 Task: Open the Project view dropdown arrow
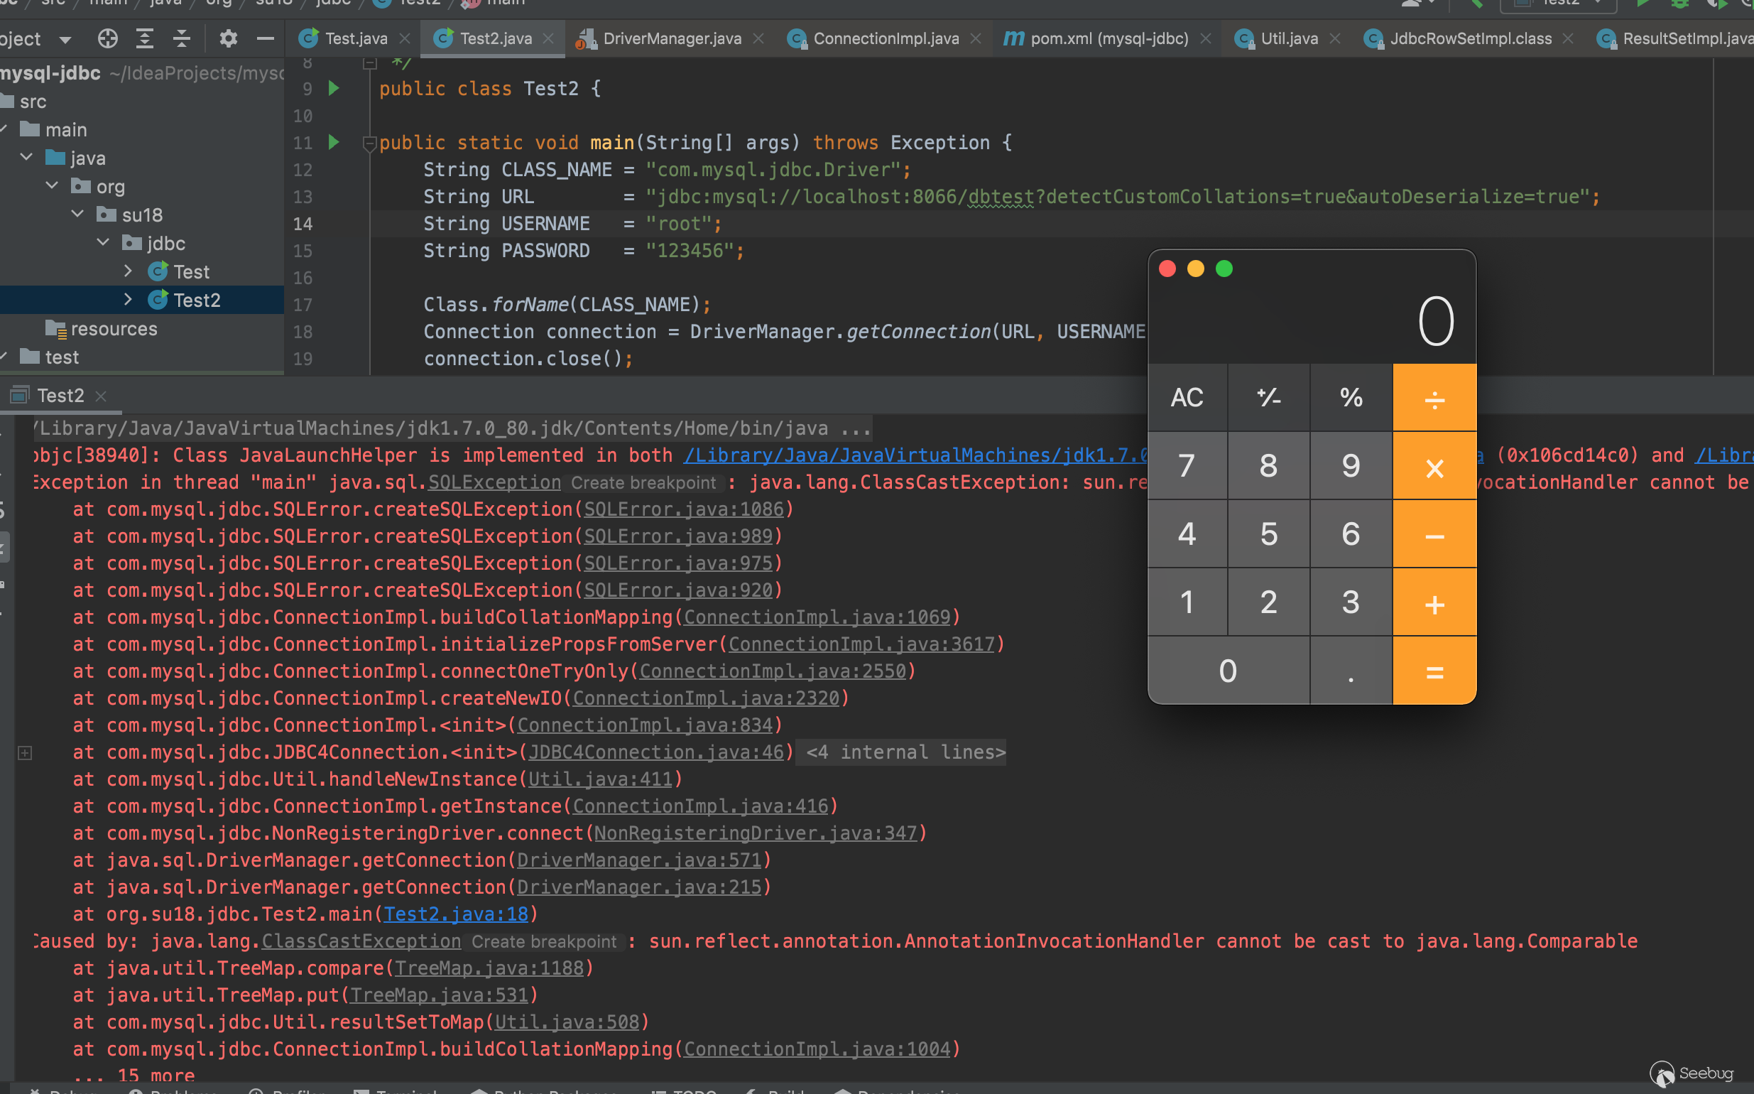[x=65, y=39]
